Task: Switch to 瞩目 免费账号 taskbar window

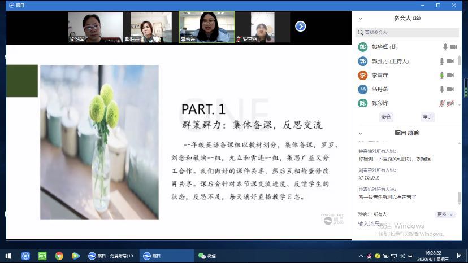Action: tap(111, 256)
